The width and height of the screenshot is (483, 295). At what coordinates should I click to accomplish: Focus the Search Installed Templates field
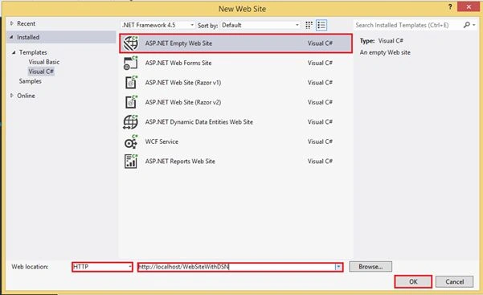tap(408, 25)
